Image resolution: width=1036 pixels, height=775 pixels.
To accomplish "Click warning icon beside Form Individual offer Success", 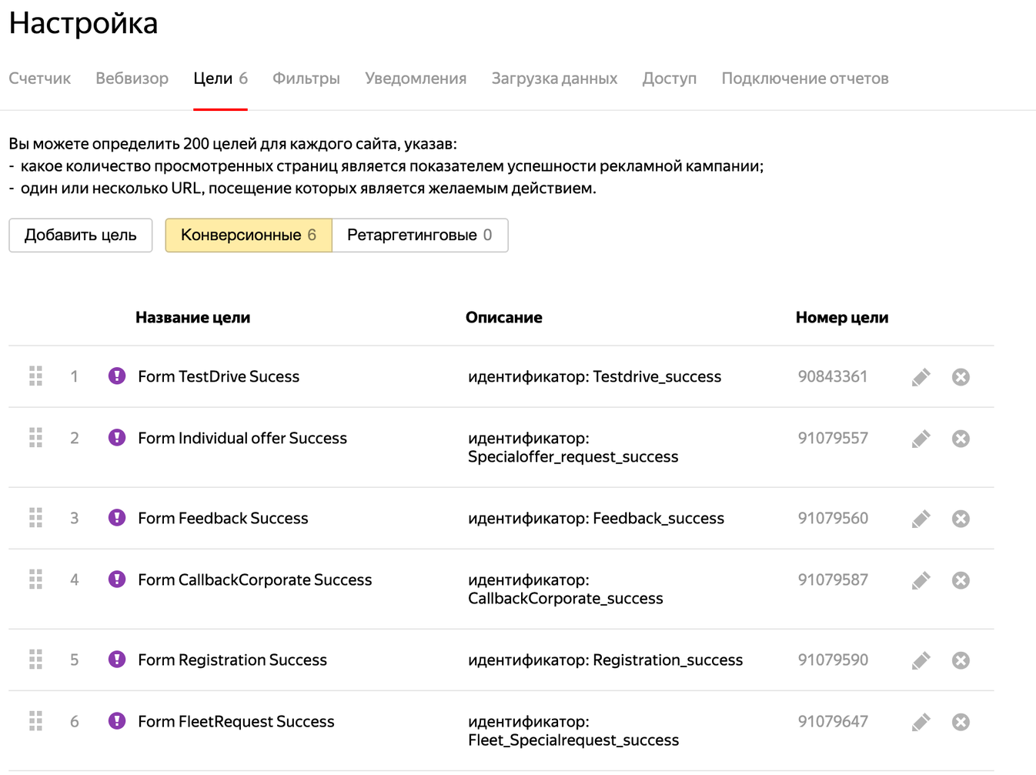I will click(117, 437).
